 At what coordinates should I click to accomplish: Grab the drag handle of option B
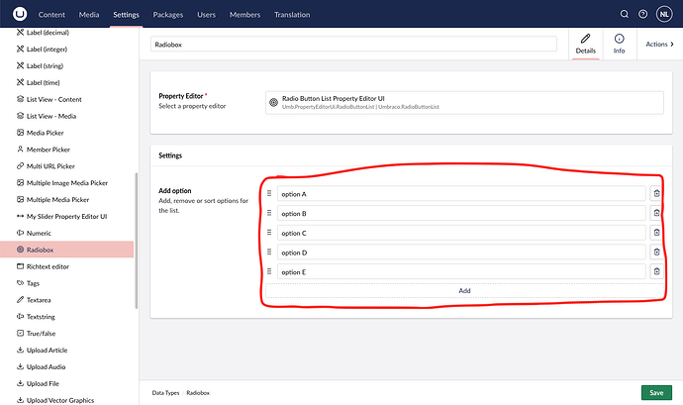(x=269, y=213)
